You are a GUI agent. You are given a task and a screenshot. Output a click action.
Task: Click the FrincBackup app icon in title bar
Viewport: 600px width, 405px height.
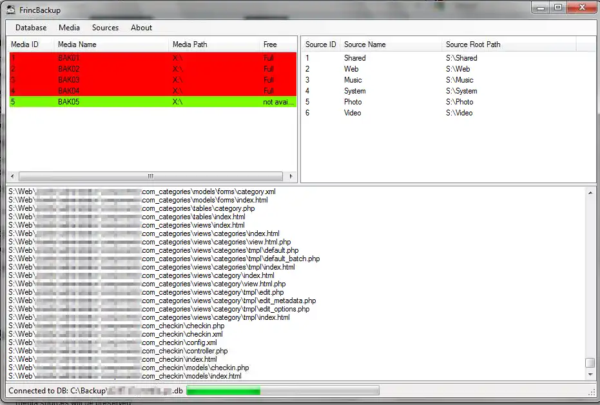(x=11, y=10)
